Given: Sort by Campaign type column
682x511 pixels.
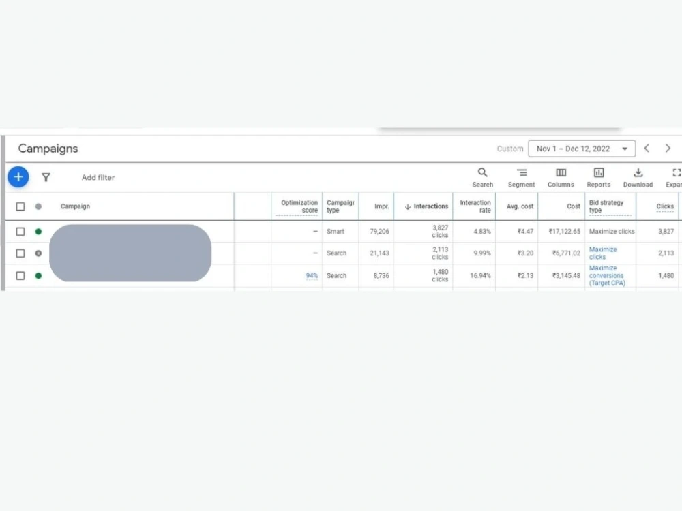Looking at the screenshot, I should (340, 206).
